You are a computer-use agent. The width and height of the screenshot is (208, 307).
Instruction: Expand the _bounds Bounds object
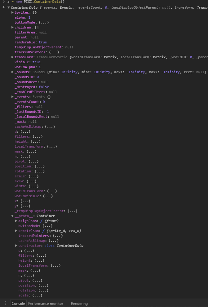12,72
